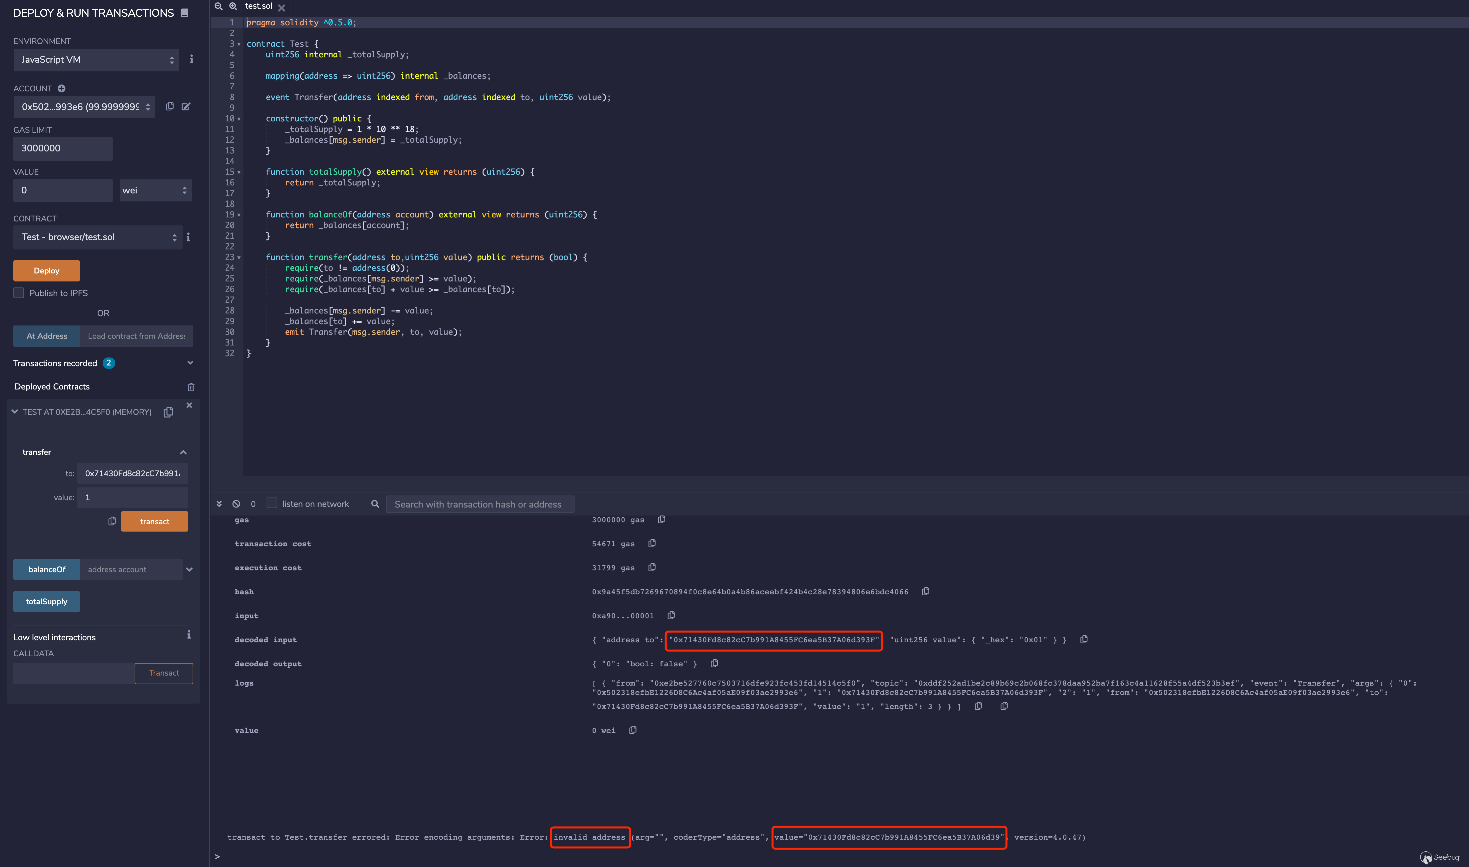
Task: Expand the Transactions recorded section
Action: 190,363
